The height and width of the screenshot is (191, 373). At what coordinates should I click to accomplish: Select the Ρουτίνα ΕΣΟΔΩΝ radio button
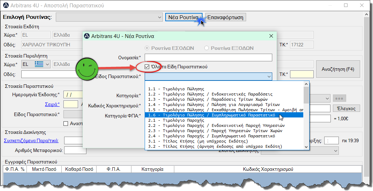[147, 48]
